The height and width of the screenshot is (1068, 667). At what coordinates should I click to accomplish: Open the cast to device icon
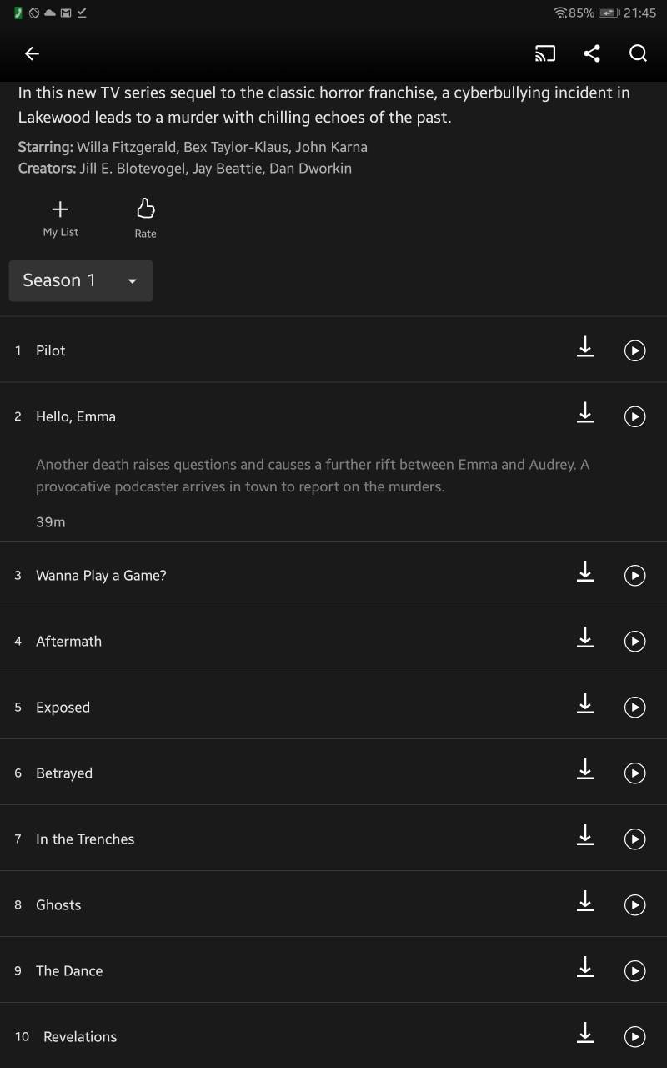point(544,53)
